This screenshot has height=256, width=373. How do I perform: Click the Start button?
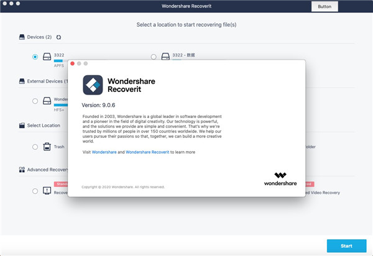(346, 246)
